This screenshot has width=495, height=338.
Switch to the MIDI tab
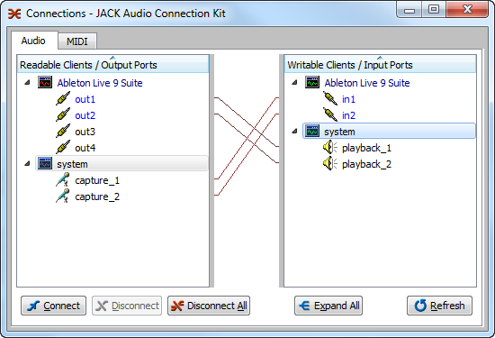77,41
